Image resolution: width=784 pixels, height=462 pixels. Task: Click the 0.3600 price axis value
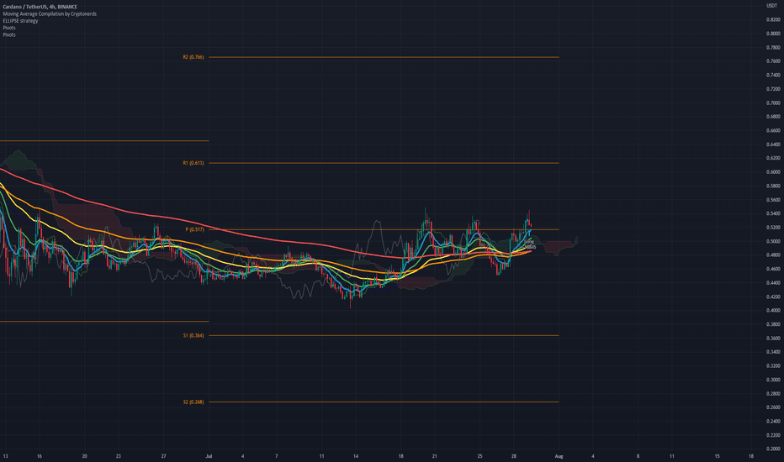[773, 339]
